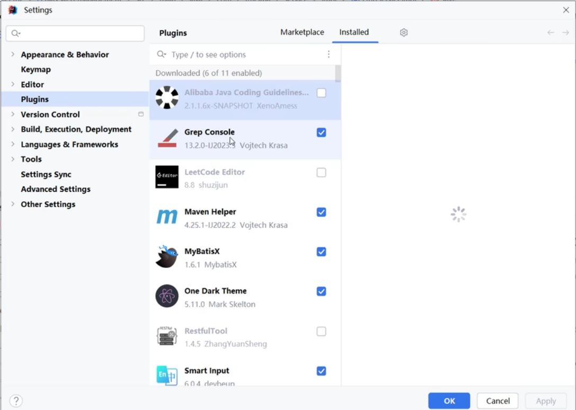The height and width of the screenshot is (410, 576).
Task: Enable the RestfulTool plugin
Action: click(x=321, y=332)
